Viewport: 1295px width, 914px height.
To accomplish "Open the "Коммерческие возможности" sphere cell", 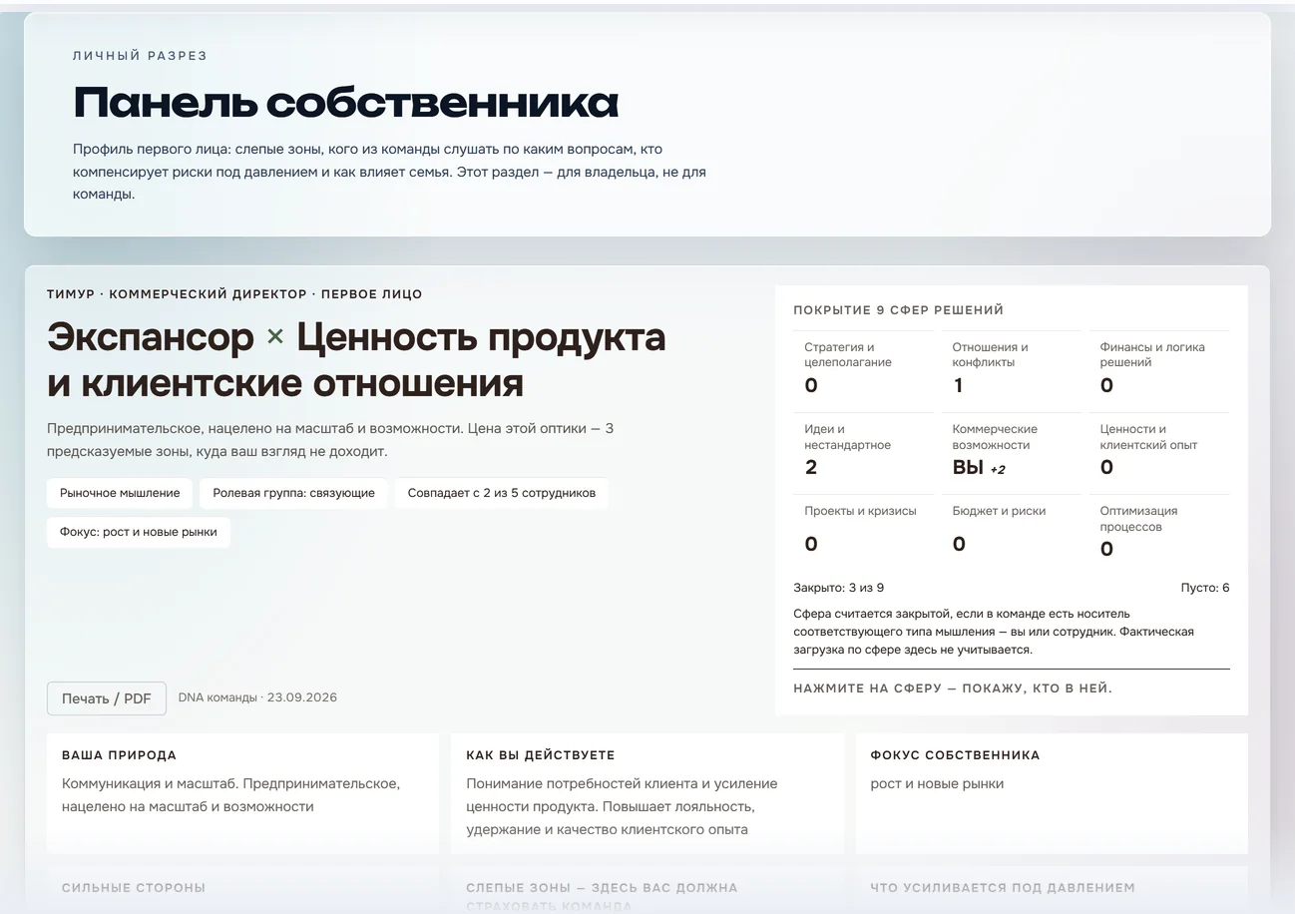I will coord(1011,453).
